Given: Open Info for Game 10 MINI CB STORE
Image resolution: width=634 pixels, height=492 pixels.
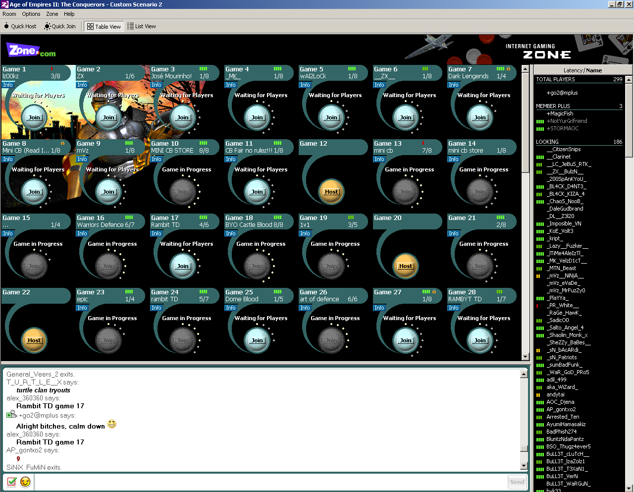Looking at the screenshot, I should tap(157, 159).
